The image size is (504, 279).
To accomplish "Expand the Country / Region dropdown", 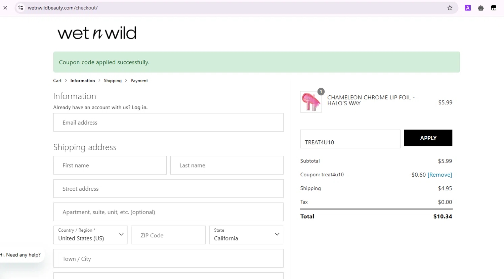I will [x=90, y=235].
